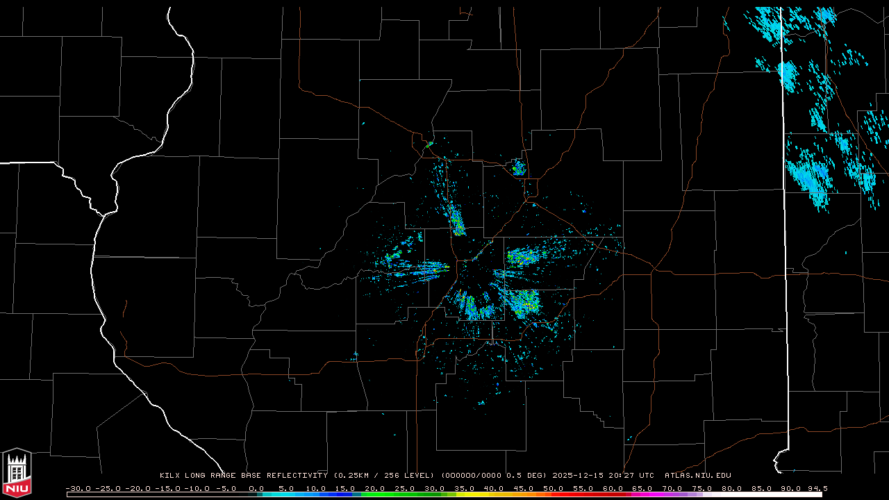Click the 0.0 label on reflectivity scale
This screenshot has height=500, width=889.
[256, 488]
